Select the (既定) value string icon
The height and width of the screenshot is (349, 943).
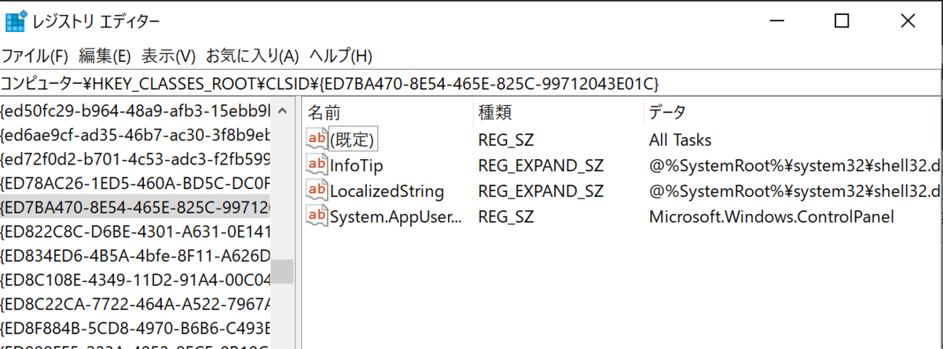point(317,140)
